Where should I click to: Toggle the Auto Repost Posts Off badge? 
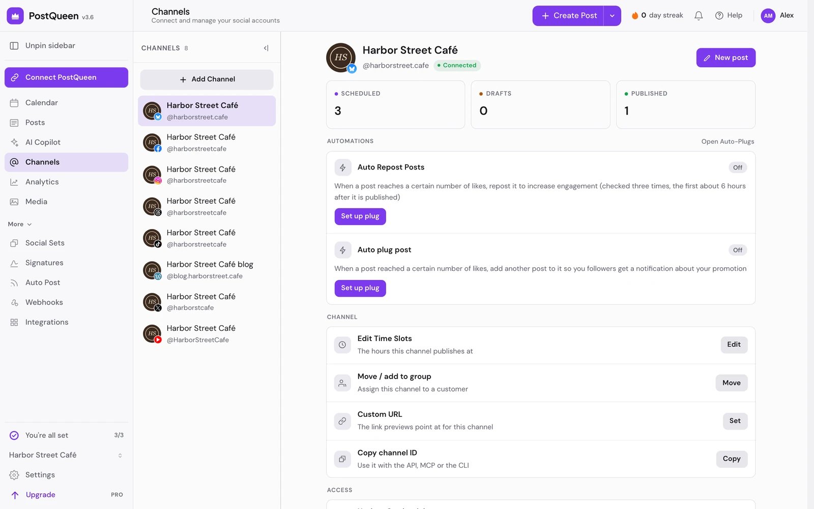[x=738, y=167]
